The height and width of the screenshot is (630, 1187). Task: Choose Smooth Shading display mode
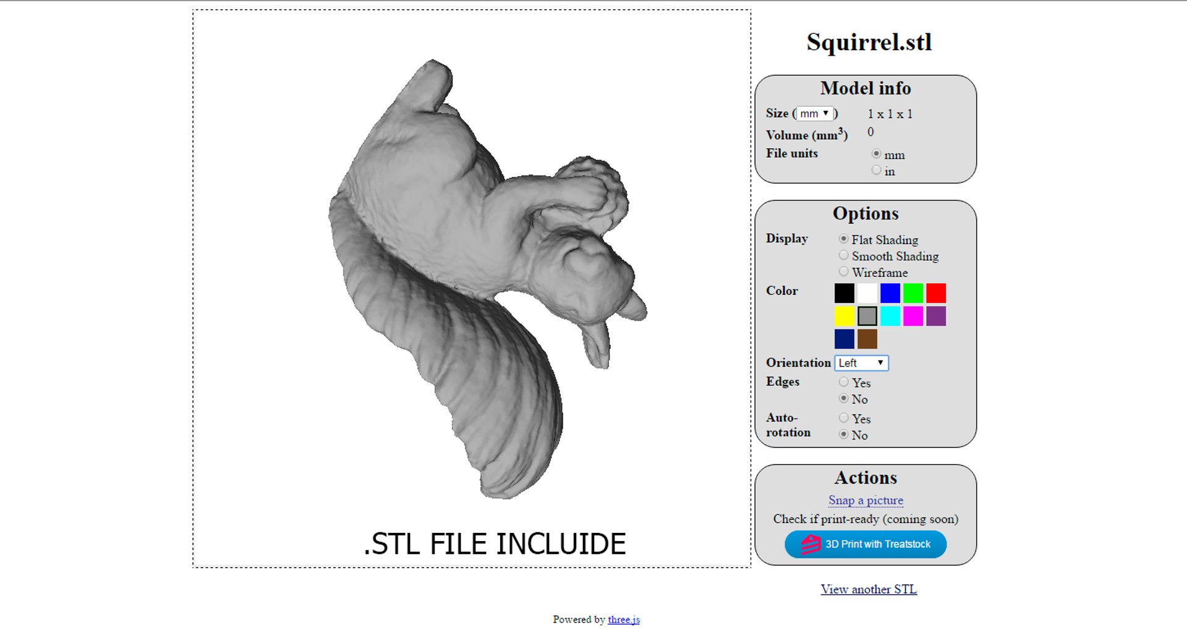tap(843, 255)
